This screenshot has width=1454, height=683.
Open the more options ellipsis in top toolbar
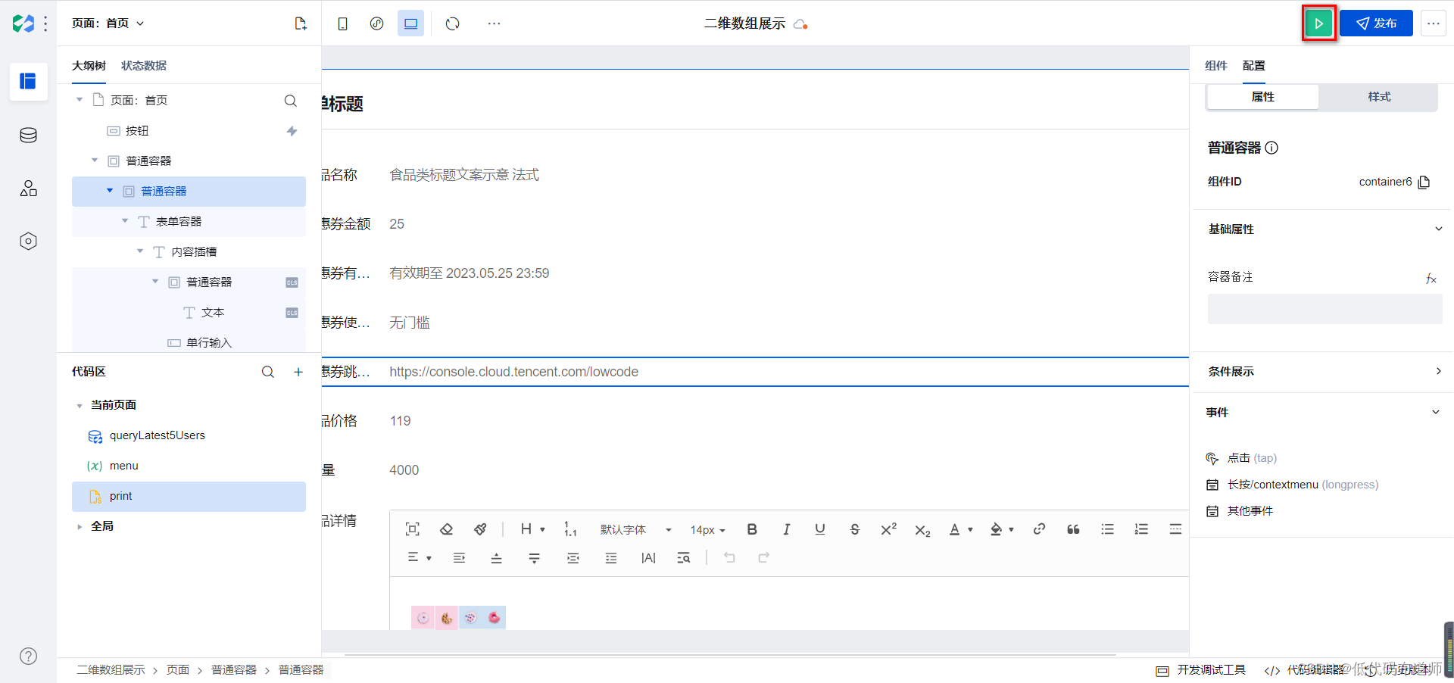click(x=494, y=23)
